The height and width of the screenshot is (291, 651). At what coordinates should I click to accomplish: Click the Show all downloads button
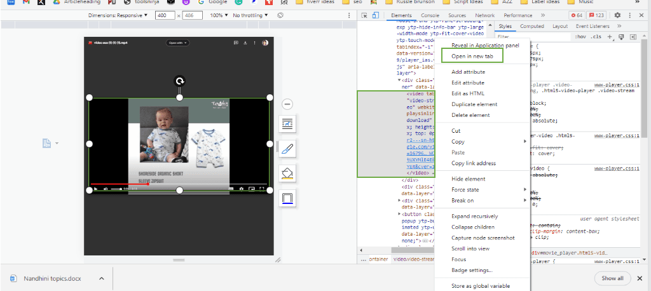[x=612, y=278]
